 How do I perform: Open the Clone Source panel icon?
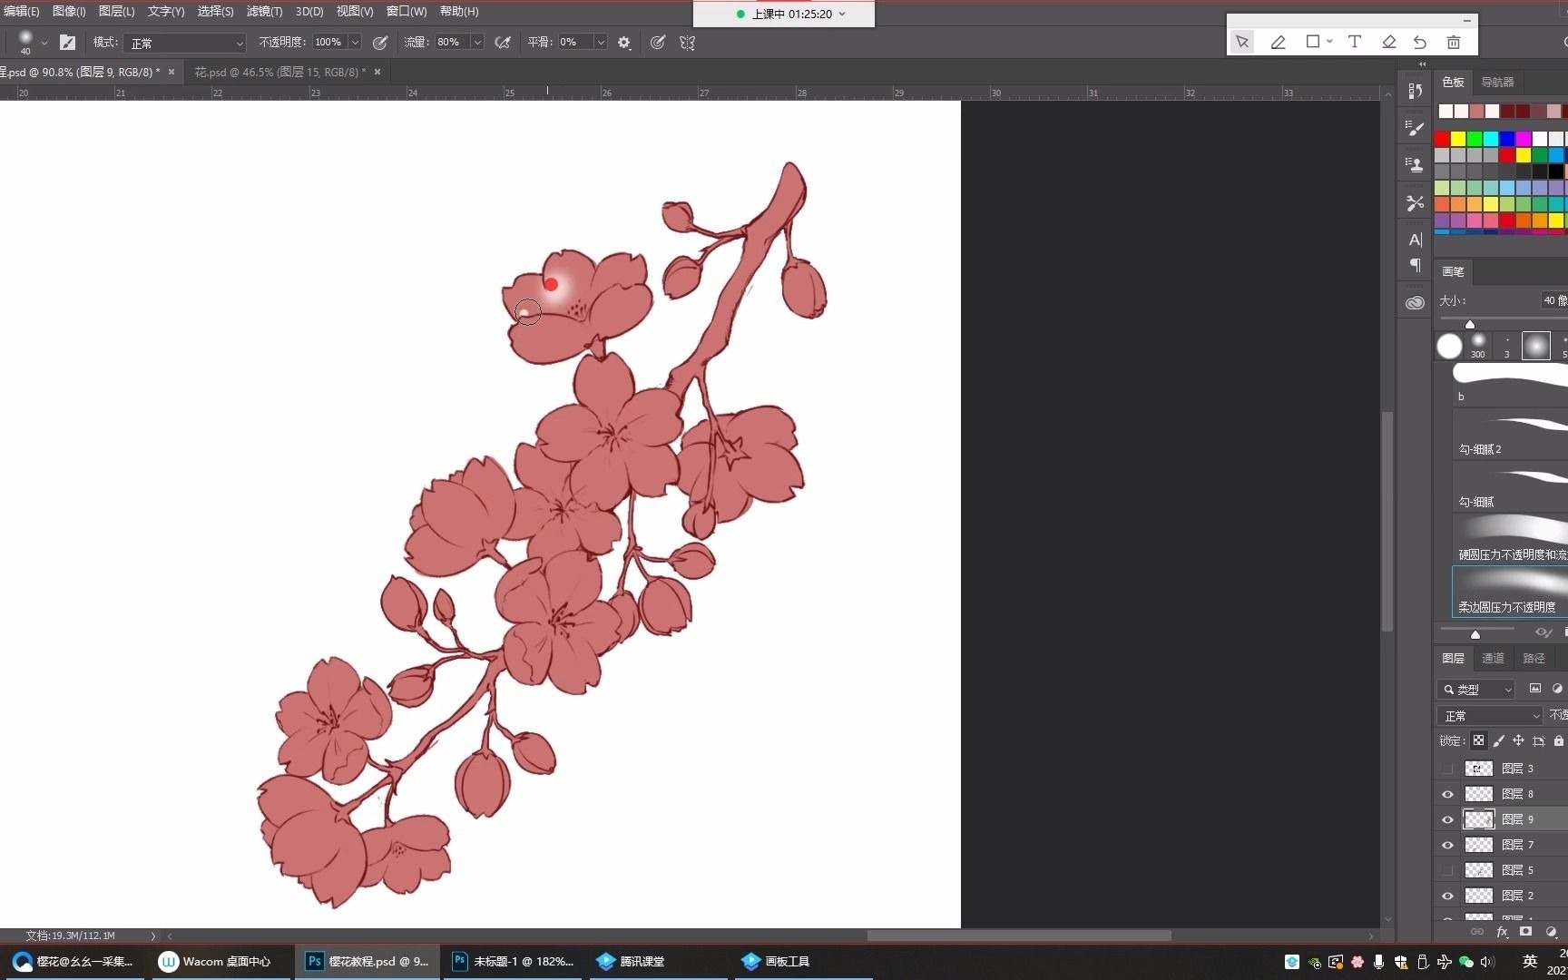(1415, 165)
